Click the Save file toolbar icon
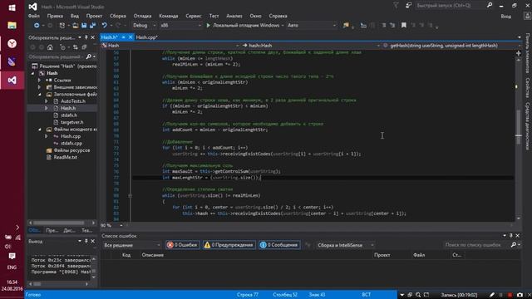Image resolution: width=532 pixels, height=299 pixels. tap(84, 26)
